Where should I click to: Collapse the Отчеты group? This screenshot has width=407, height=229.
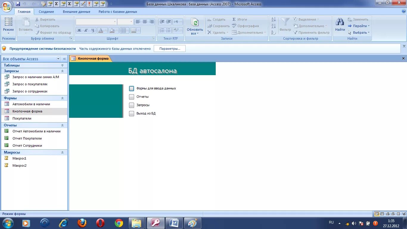(62, 125)
